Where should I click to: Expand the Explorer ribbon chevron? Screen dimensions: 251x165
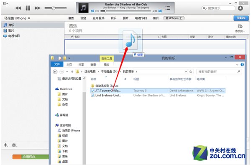coord(237,65)
